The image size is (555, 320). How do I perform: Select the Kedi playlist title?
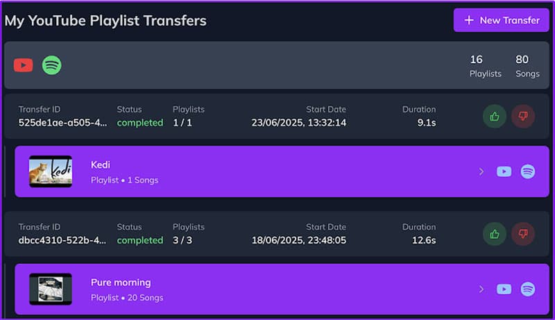point(101,165)
